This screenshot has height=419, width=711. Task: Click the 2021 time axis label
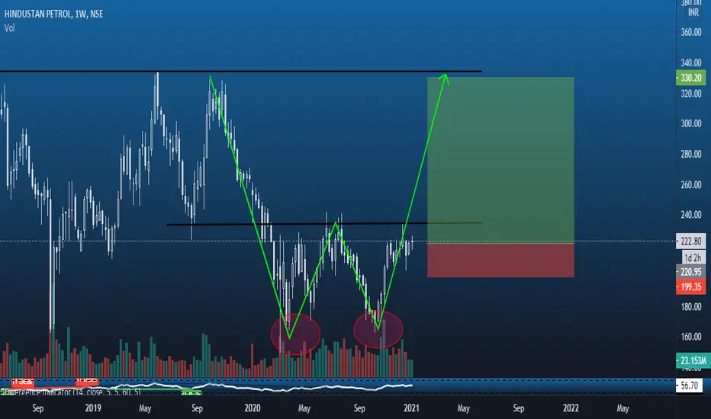click(x=411, y=408)
